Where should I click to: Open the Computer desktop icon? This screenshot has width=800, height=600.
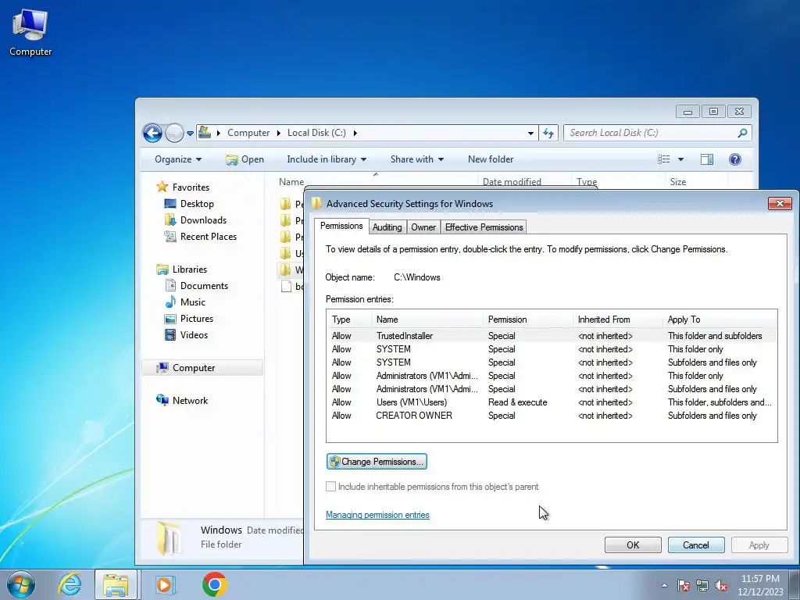(x=30, y=32)
